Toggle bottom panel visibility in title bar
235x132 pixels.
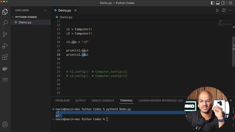tap(218, 3)
